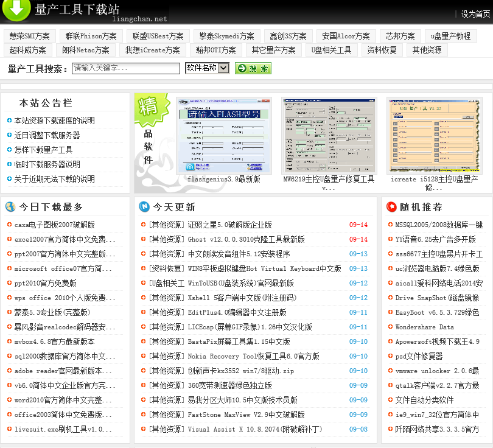
Task: Click the blue icon beside 今天更新
Action: 144,207
